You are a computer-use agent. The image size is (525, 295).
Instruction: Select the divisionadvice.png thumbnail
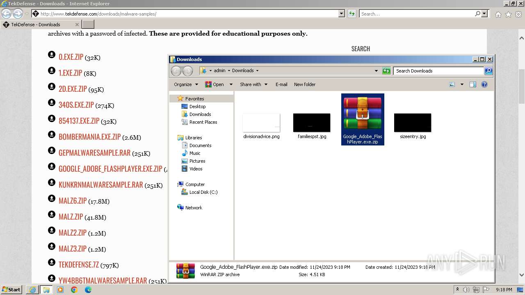tap(261, 123)
